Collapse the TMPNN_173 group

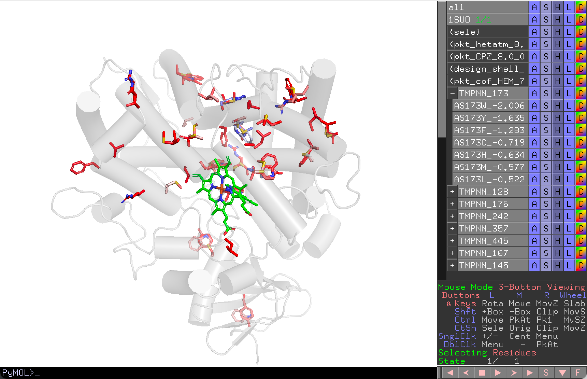click(452, 93)
